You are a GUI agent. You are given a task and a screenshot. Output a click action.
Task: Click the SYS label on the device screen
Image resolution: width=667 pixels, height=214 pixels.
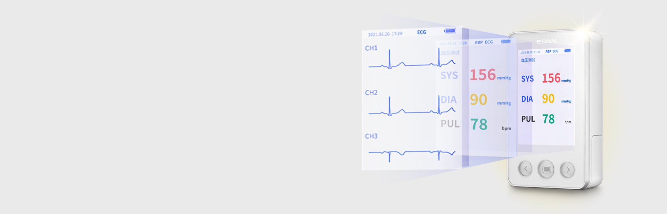pyautogui.click(x=527, y=79)
